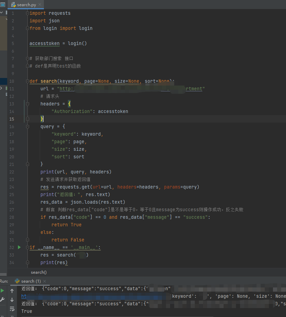Image resolution: width=286 pixels, height=317 pixels.
Task: Rerun search with the Run panel play button
Action: pos(2,291)
